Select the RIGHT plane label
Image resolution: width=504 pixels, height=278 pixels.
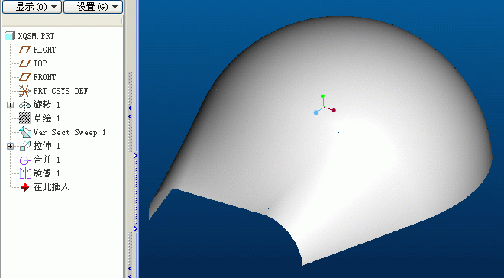[x=45, y=50]
